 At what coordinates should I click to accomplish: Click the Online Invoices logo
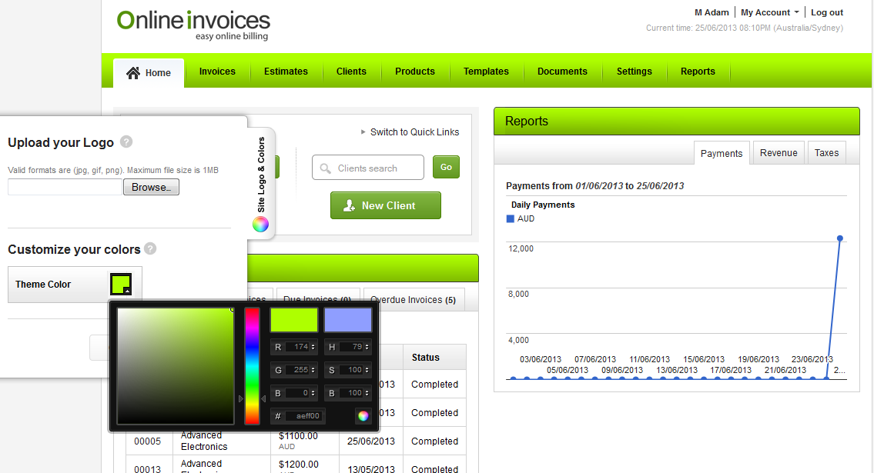click(194, 24)
